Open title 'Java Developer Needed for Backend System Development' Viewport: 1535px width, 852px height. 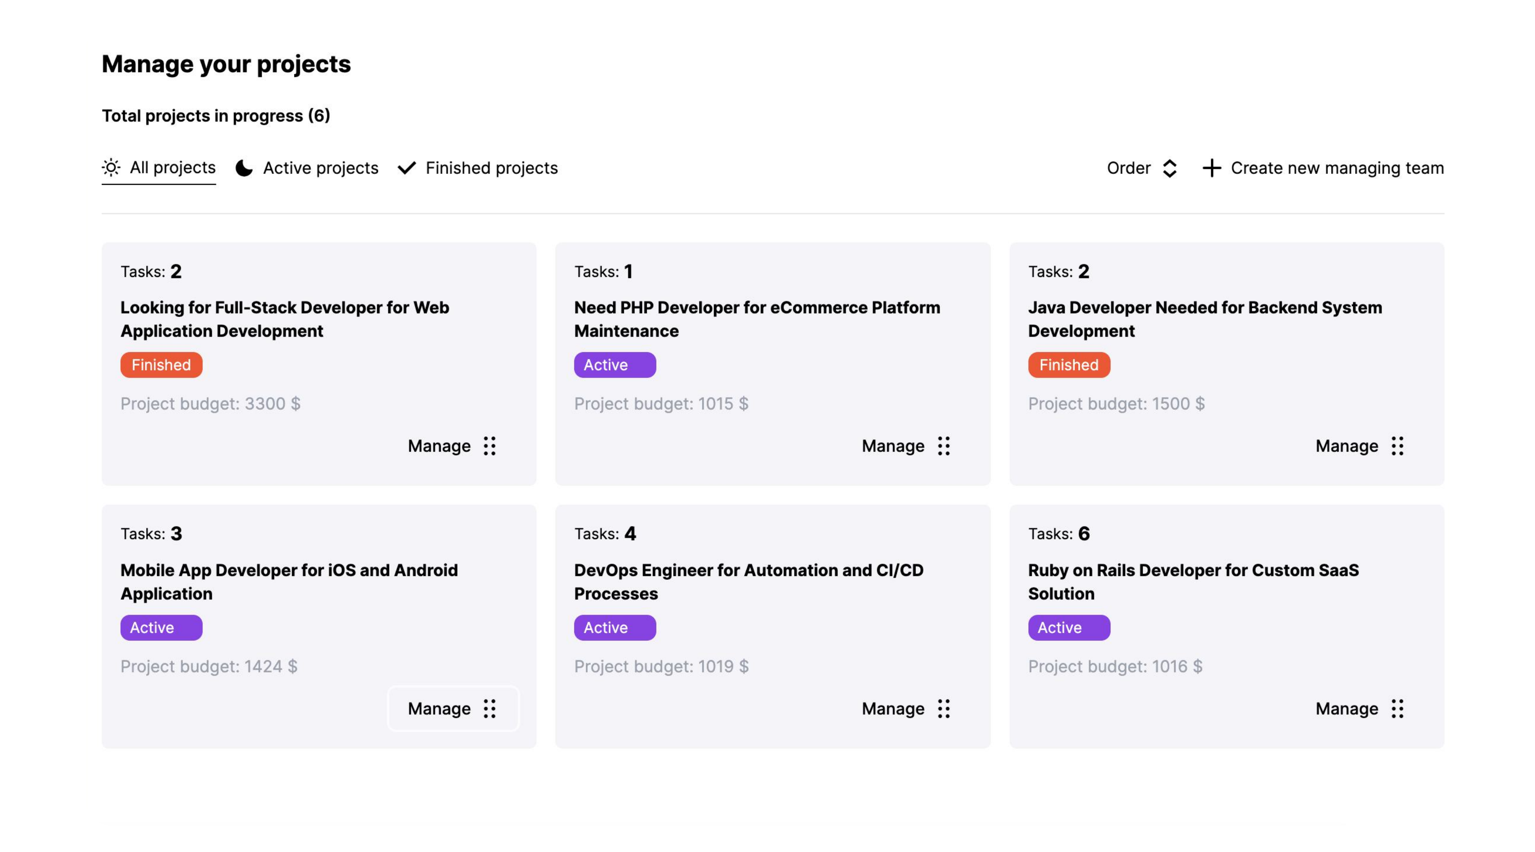[1205, 319]
